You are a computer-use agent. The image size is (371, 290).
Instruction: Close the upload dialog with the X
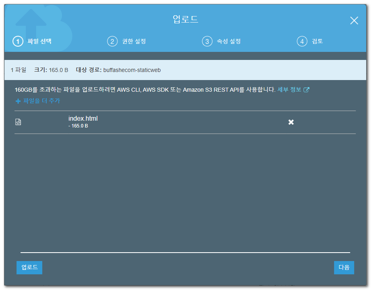[354, 21]
